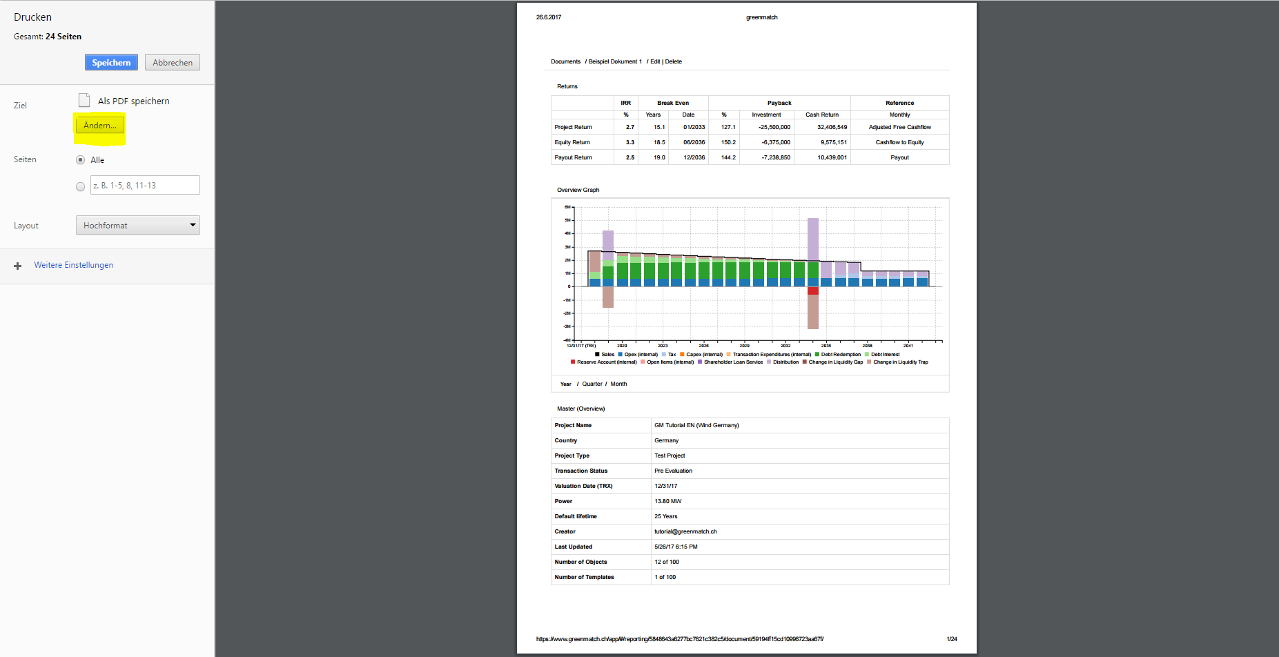Click the Delete link in preview header
Screen dimensions: 1279x657
point(674,61)
